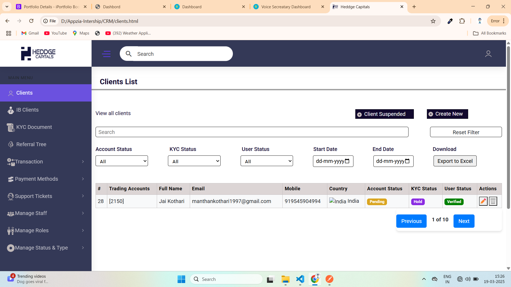Switch to the Voice Secreatary Dashboard tab
This screenshot has width=511, height=287.
coord(289,7)
